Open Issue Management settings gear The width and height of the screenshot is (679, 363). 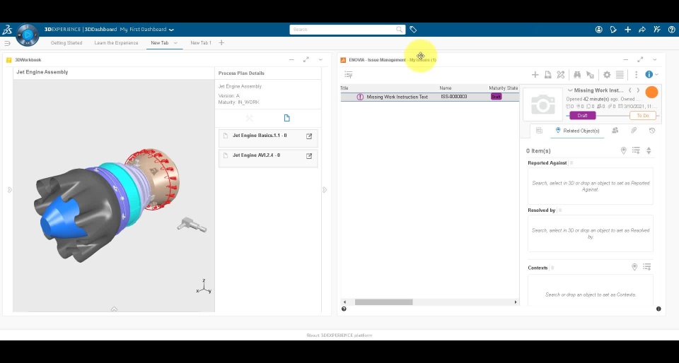[x=607, y=75]
